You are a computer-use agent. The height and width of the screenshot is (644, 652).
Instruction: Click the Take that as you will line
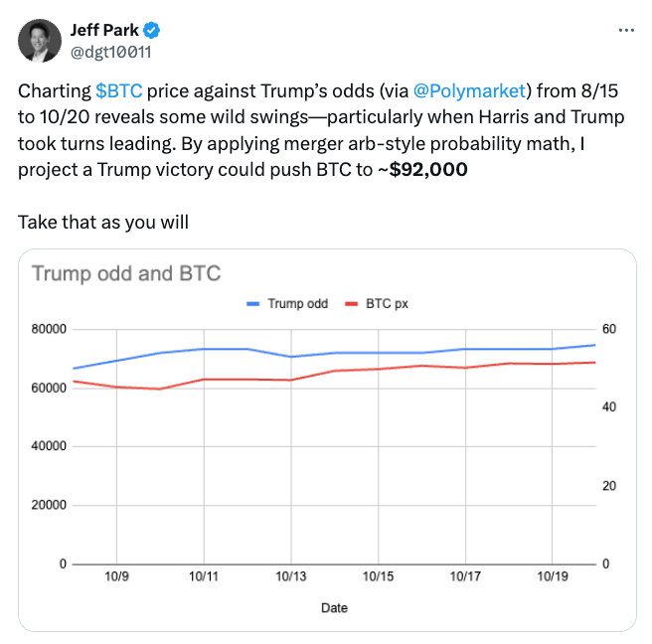[x=103, y=221]
